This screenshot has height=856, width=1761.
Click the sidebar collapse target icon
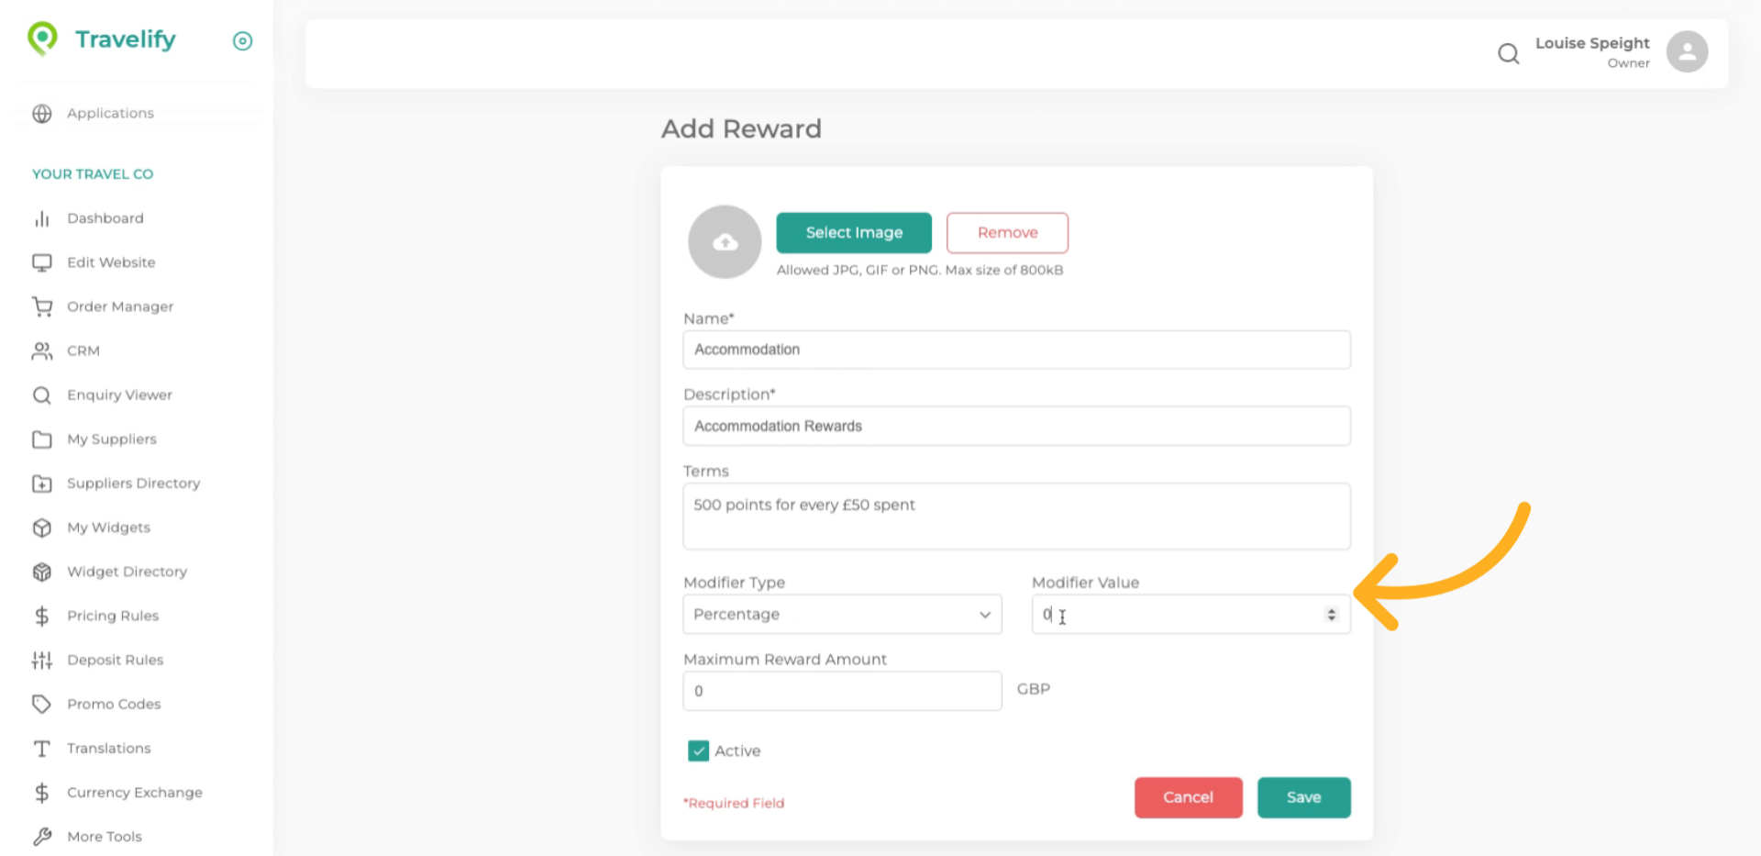[242, 41]
